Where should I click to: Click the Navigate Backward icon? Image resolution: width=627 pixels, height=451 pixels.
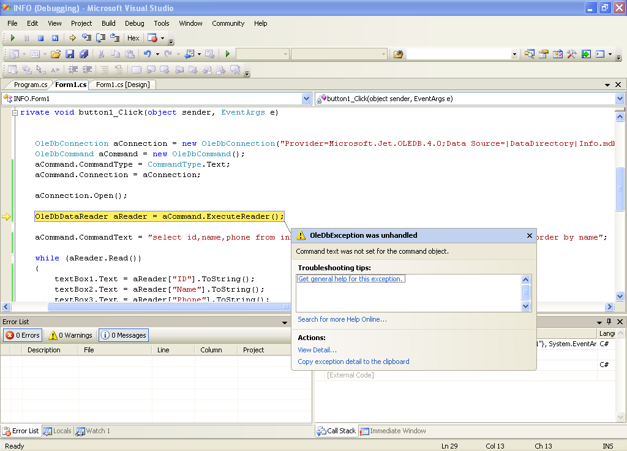(x=189, y=54)
